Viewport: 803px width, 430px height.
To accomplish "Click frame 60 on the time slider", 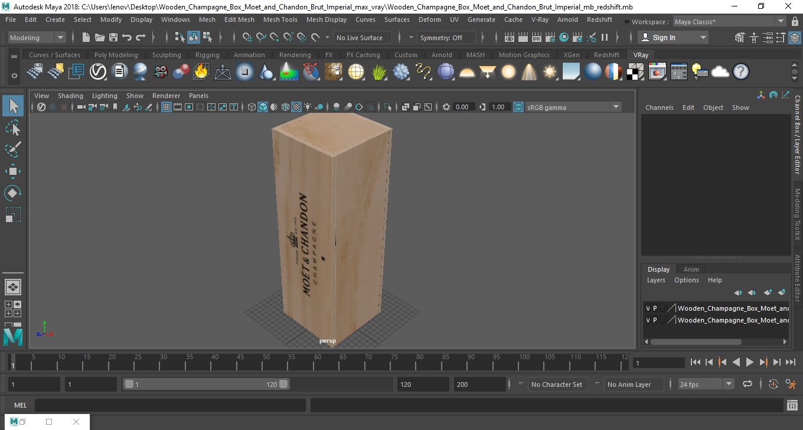I will tap(318, 363).
